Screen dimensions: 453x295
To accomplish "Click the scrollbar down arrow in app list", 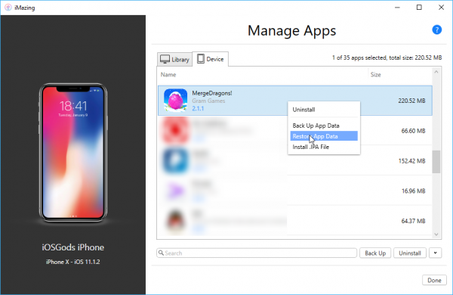I will point(436,234).
